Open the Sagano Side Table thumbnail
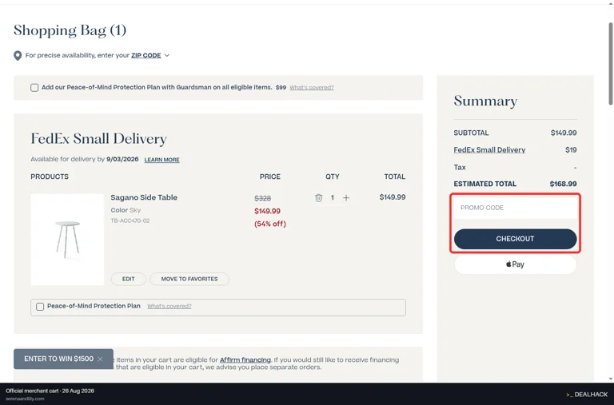The height and width of the screenshot is (405, 614). click(x=67, y=240)
